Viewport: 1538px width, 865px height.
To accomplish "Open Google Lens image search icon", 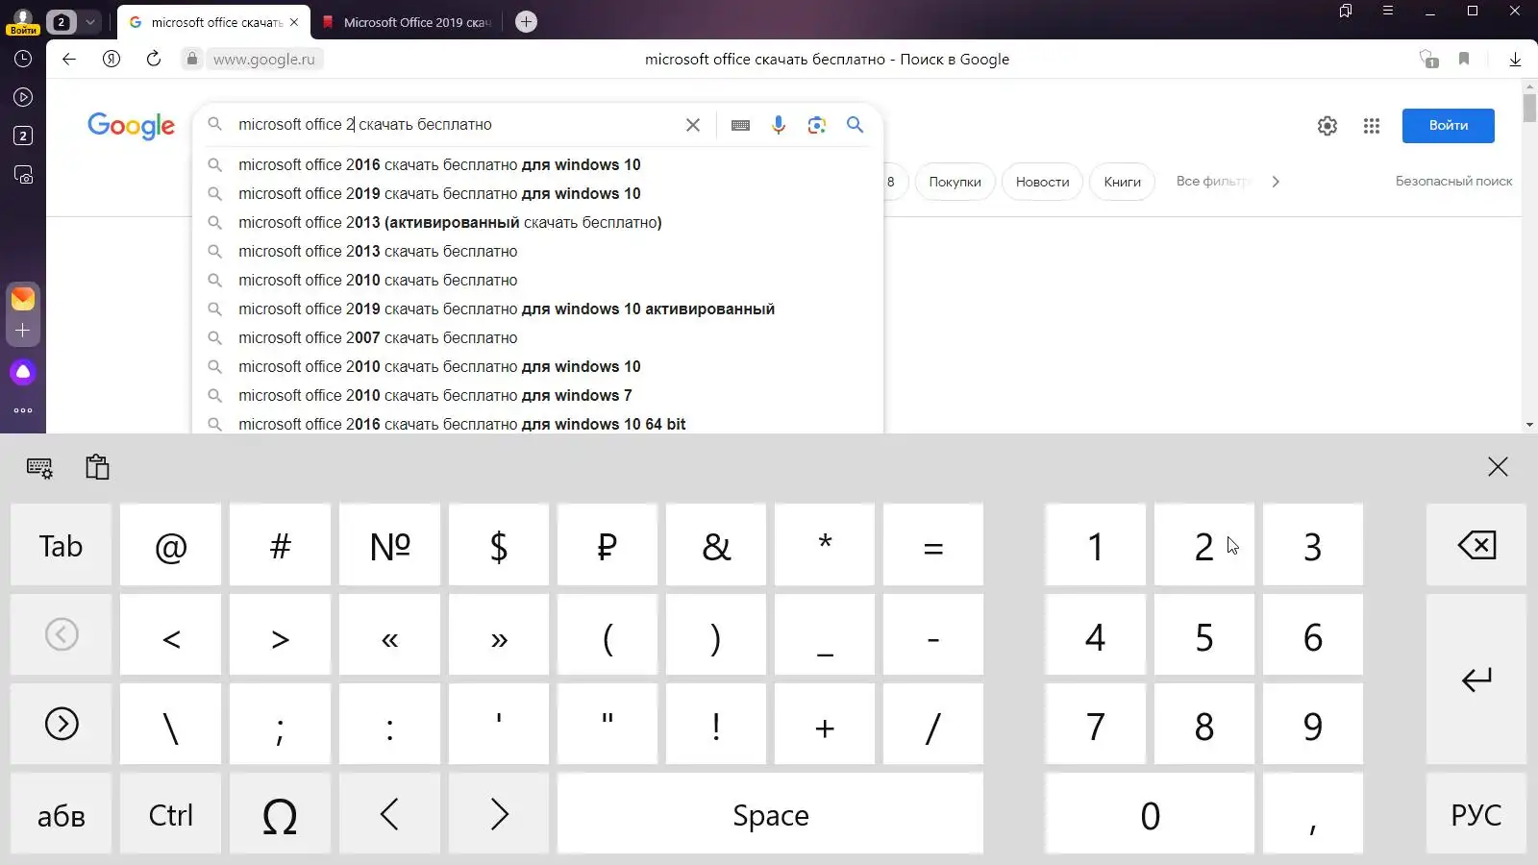I will [x=817, y=125].
